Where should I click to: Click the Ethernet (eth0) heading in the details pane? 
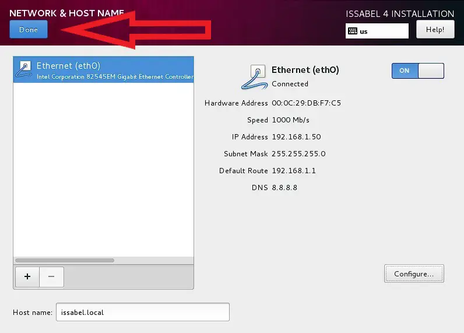coord(305,70)
